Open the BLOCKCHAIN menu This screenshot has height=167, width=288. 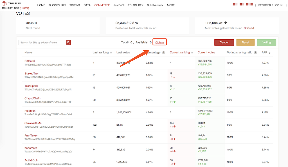(57, 5)
